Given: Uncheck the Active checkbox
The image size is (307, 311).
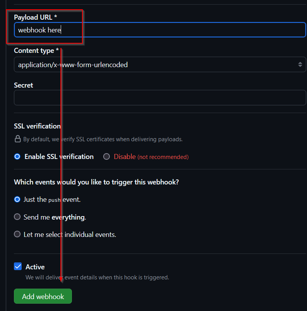Looking at the screenshot, I should click(18, 267).
